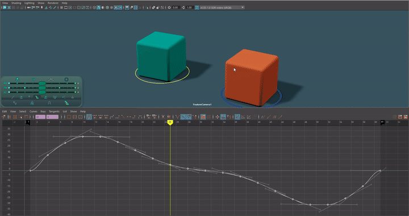Click the highlighted Auto Tangents icon

89,117
